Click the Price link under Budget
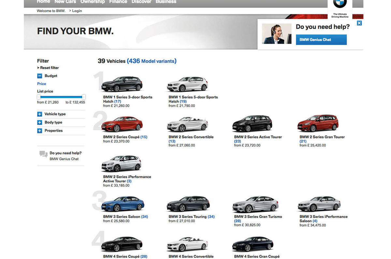 tap(41, 83)
